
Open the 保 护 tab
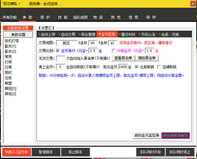click(x=45, y=17)
